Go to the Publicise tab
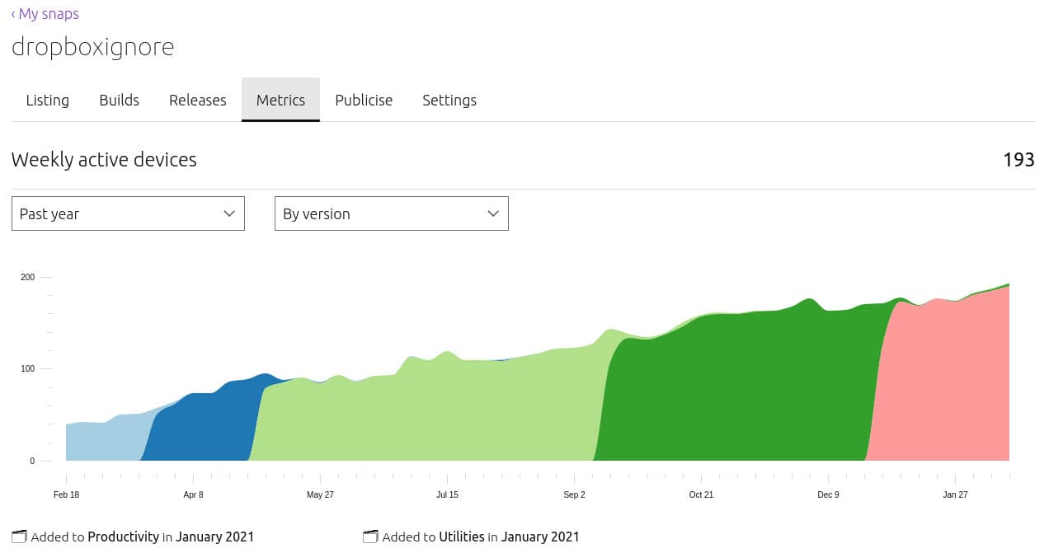The height and width of the screenshot is (553, 1049). 364,101
